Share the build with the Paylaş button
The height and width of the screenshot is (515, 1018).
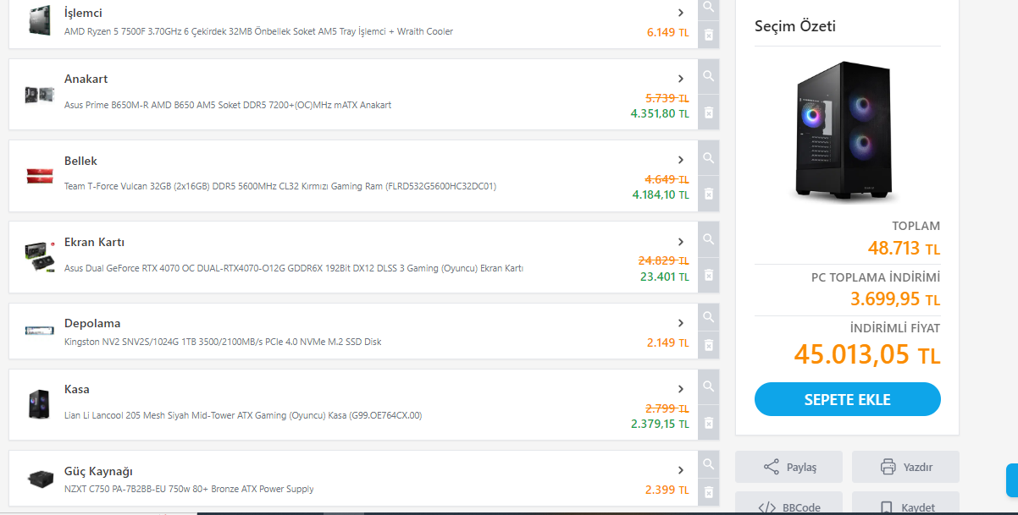788,467
